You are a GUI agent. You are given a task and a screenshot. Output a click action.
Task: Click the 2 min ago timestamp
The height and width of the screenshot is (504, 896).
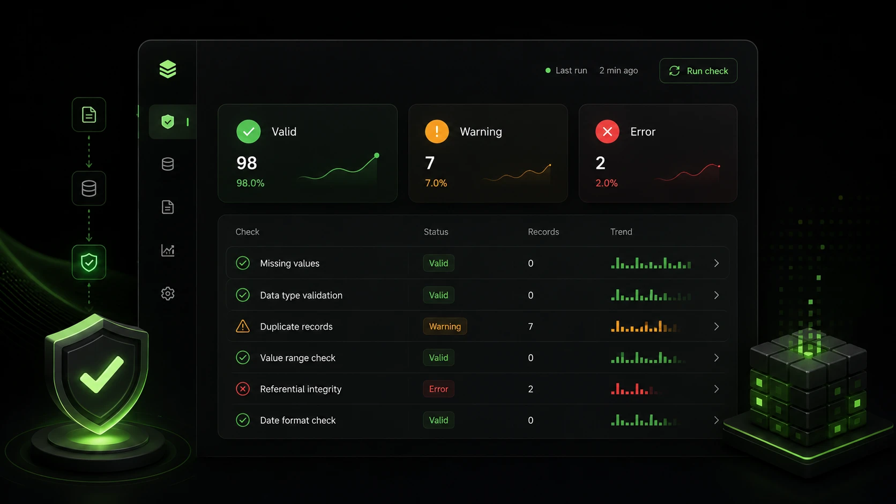[x=618, y=70]
